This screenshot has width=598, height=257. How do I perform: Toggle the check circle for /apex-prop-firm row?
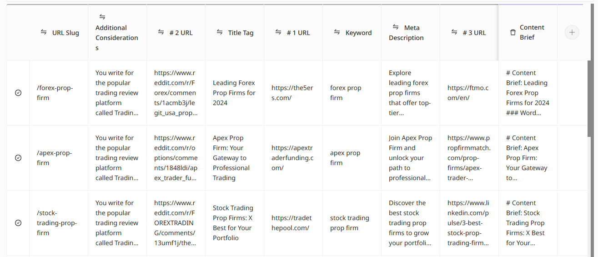(18, 158)
